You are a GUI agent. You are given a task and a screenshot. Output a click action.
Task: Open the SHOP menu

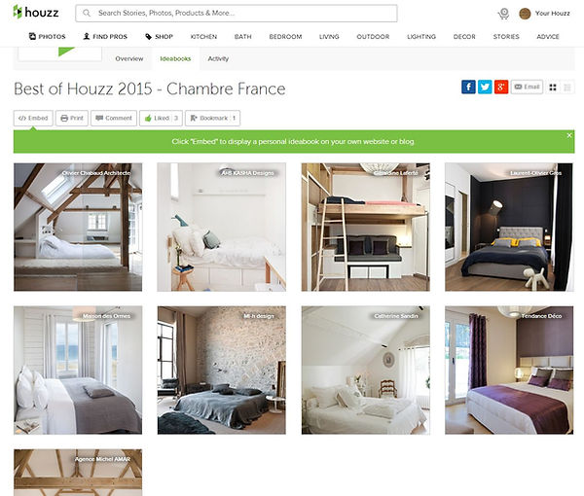click(x=159, y=36)
